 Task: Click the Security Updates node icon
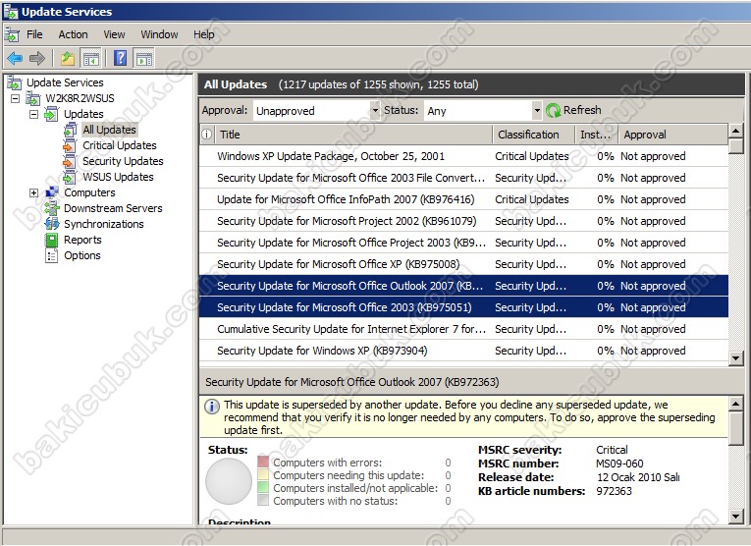pyautogui.click(x=70, y=161)
